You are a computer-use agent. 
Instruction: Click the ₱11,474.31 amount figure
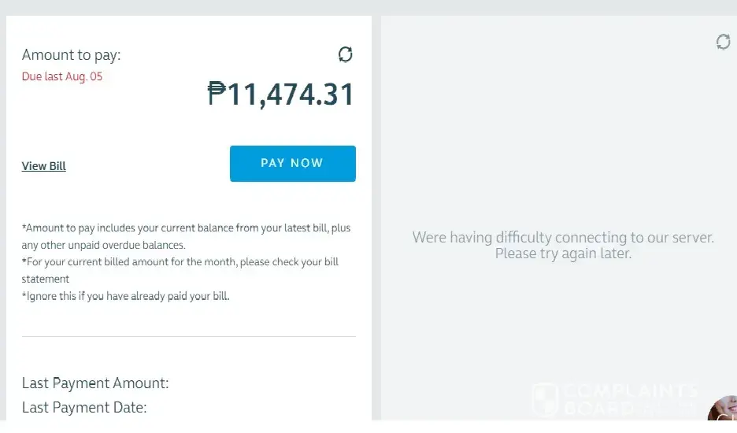click(281, 94)
